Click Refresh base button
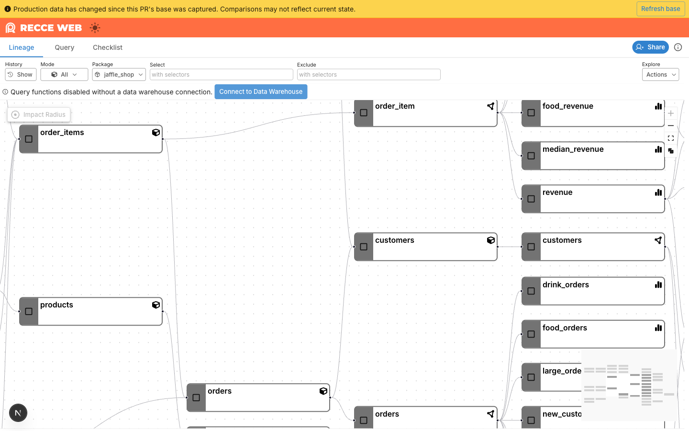The image size is (689, 431). pos(661,9)
